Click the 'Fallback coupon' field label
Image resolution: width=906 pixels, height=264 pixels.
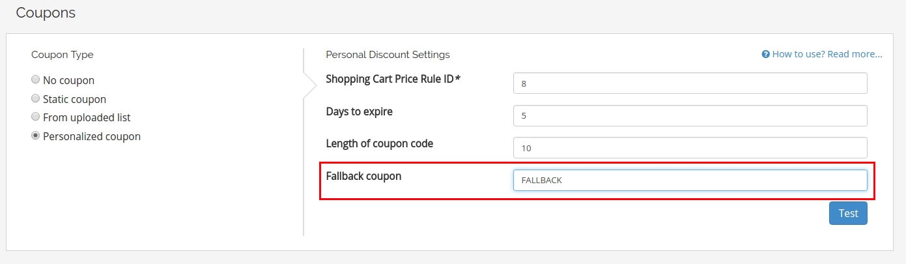[363, 176]
